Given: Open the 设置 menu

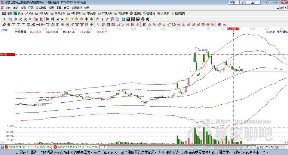Looking at the screenshot, I should coord(51,8).
